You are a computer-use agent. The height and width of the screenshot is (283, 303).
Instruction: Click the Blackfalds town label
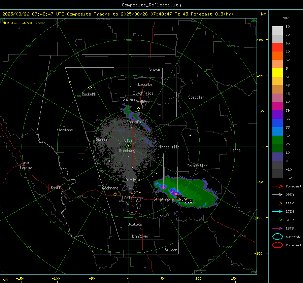point(143,93)
